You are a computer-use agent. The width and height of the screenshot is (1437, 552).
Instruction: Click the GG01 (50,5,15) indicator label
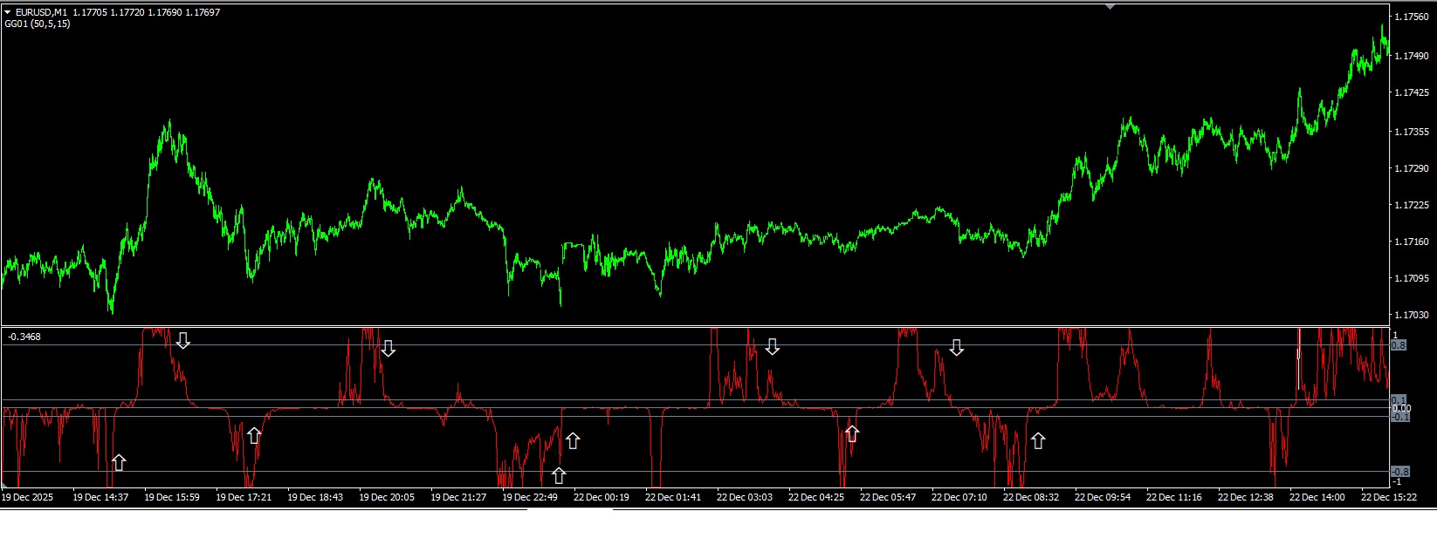coord(38,24)
